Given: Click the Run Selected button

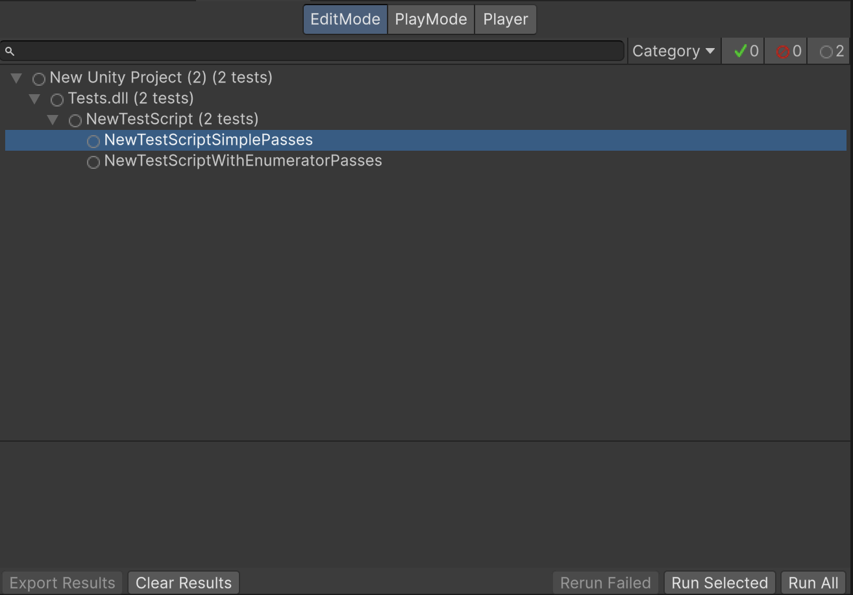Looking at the screenshot, I should [x=719, y=582].
